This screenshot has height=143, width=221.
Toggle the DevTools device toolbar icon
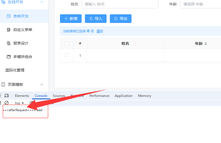7,96
